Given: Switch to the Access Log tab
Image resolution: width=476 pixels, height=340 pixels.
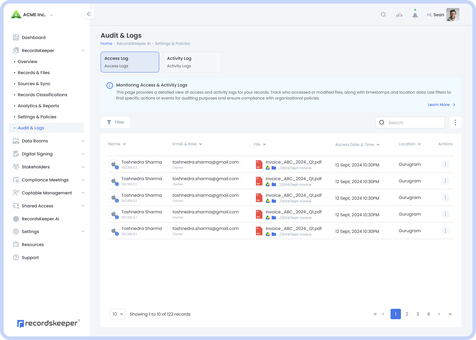Looking at the screenshot, I should click(130, 62).
